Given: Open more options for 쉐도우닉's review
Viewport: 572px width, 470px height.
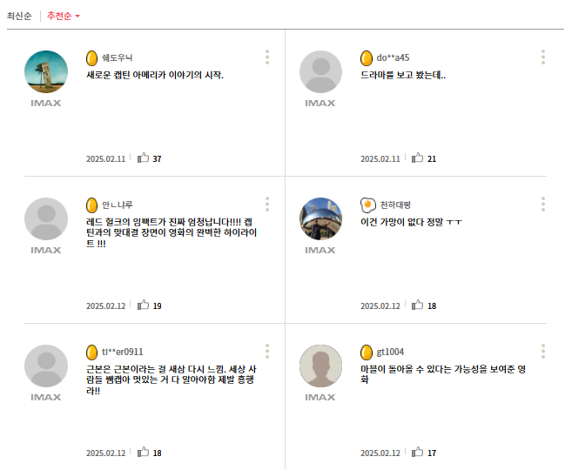Looking at the screenshot, I should tap(267, 57).
